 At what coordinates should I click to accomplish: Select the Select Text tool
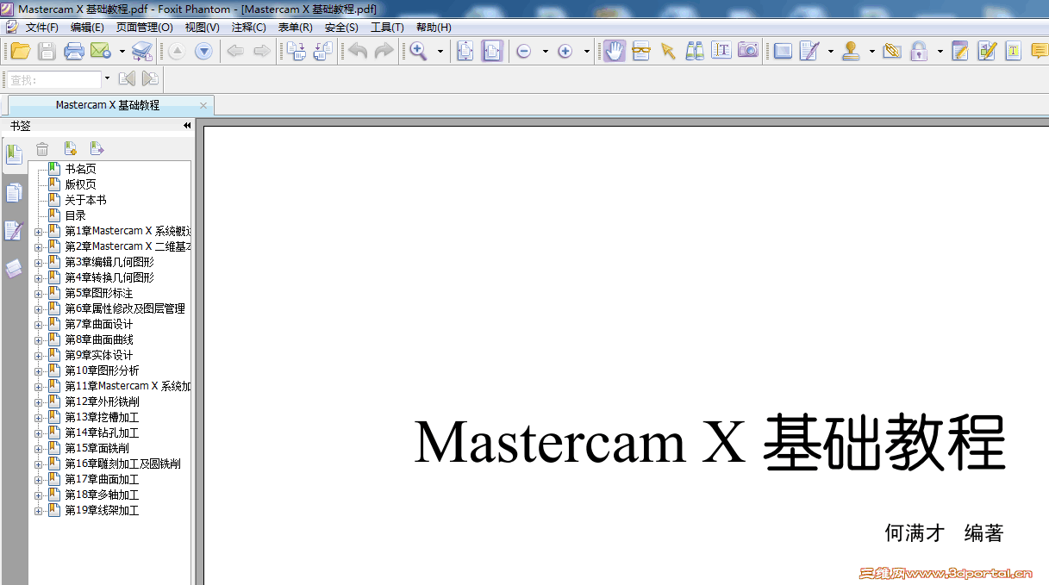[x=721, y=52]
